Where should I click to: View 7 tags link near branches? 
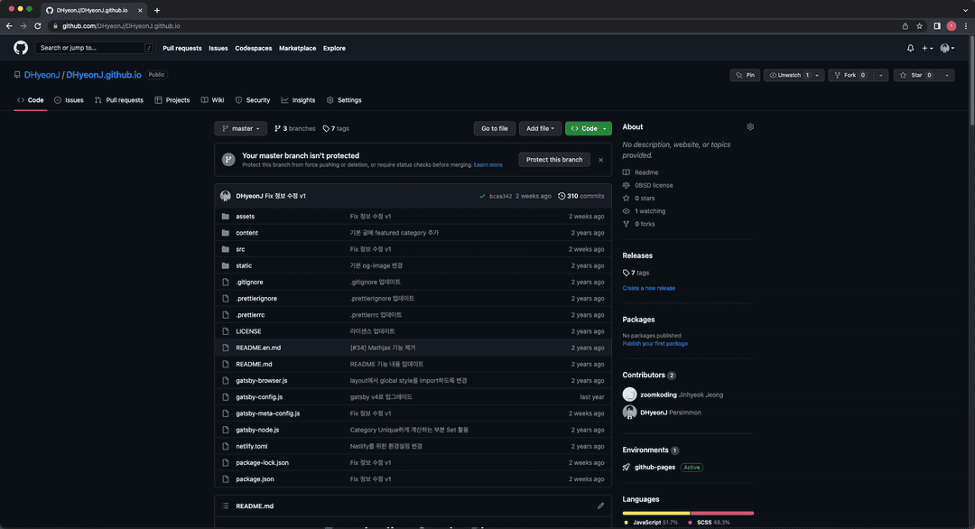coord(336,129)
